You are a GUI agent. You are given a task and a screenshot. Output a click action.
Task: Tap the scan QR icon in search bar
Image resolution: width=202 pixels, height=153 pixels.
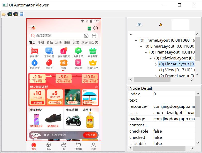click(x=94, y=36)
